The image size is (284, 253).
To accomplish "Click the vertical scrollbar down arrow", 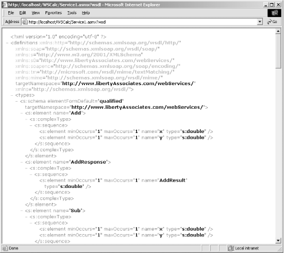I will pos(278,241).
